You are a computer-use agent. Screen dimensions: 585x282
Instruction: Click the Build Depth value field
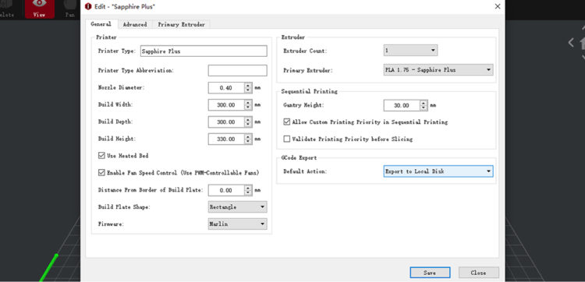point(226,122)
